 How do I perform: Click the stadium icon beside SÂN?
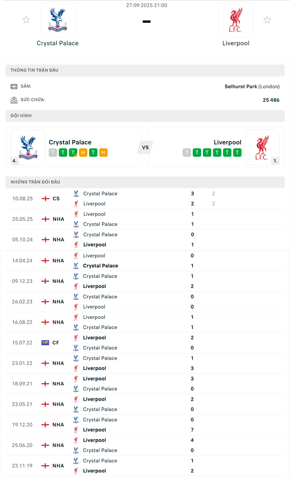pos(14,86)
